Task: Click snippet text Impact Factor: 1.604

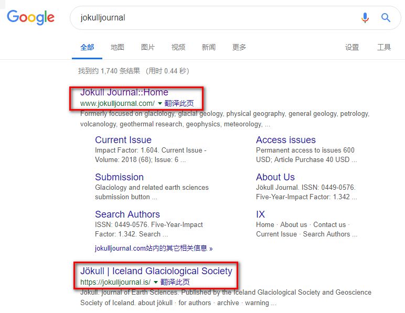Action: [126, 150]
